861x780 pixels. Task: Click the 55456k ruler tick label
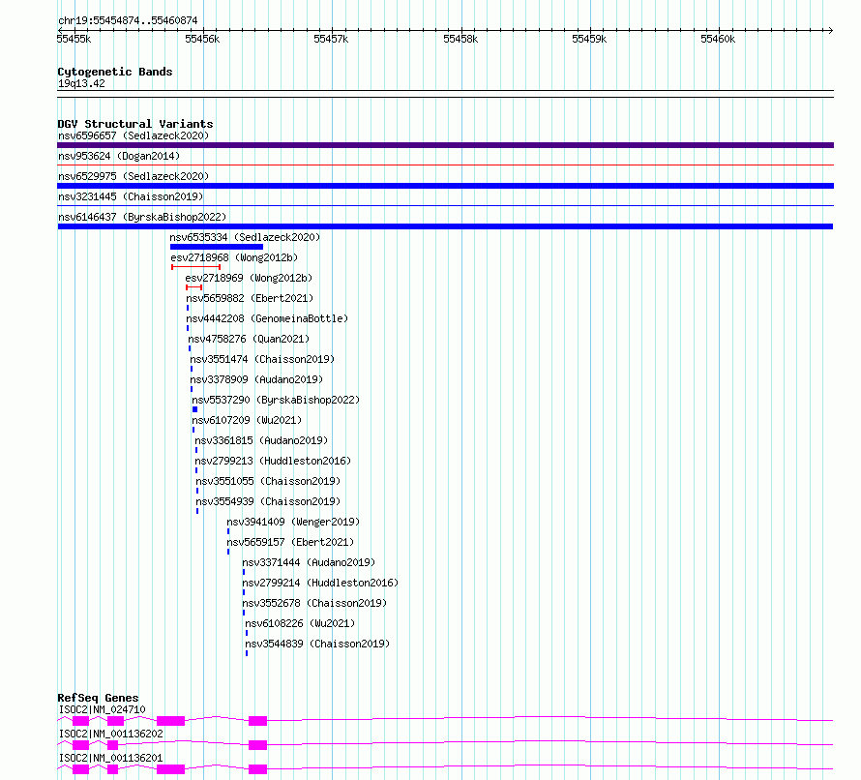tap(202, 39)
